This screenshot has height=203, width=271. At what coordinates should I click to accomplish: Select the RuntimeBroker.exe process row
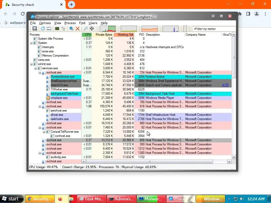130,77
